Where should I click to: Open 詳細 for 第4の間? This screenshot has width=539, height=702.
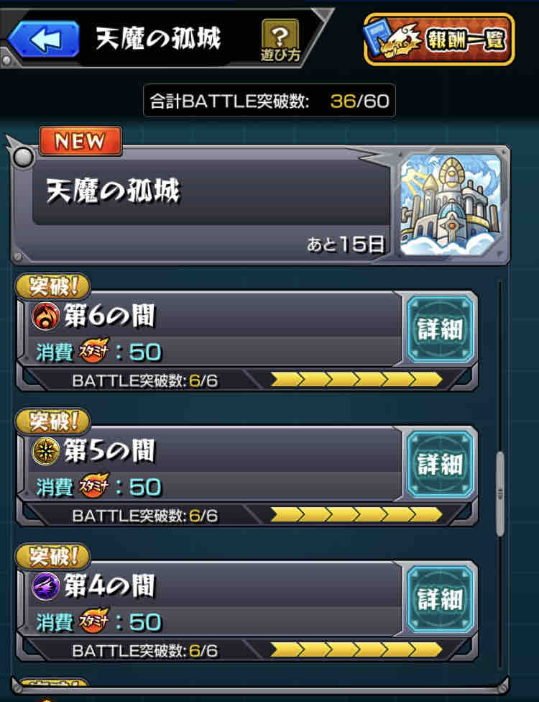coord(440,599)
